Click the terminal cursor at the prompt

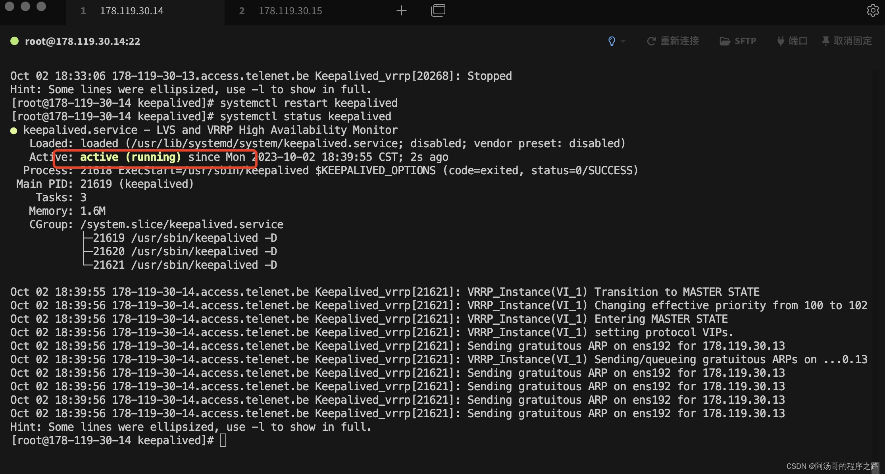[223, 440]
